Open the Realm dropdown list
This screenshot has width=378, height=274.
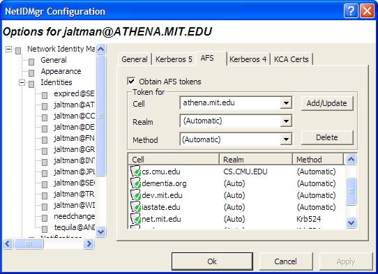(286, 121)
